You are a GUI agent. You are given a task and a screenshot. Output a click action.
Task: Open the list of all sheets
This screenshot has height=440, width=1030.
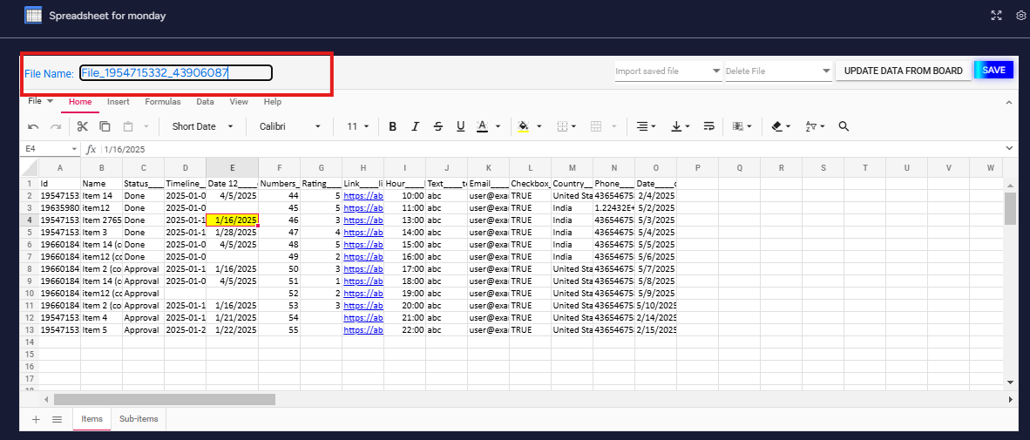tap(58, 419)
